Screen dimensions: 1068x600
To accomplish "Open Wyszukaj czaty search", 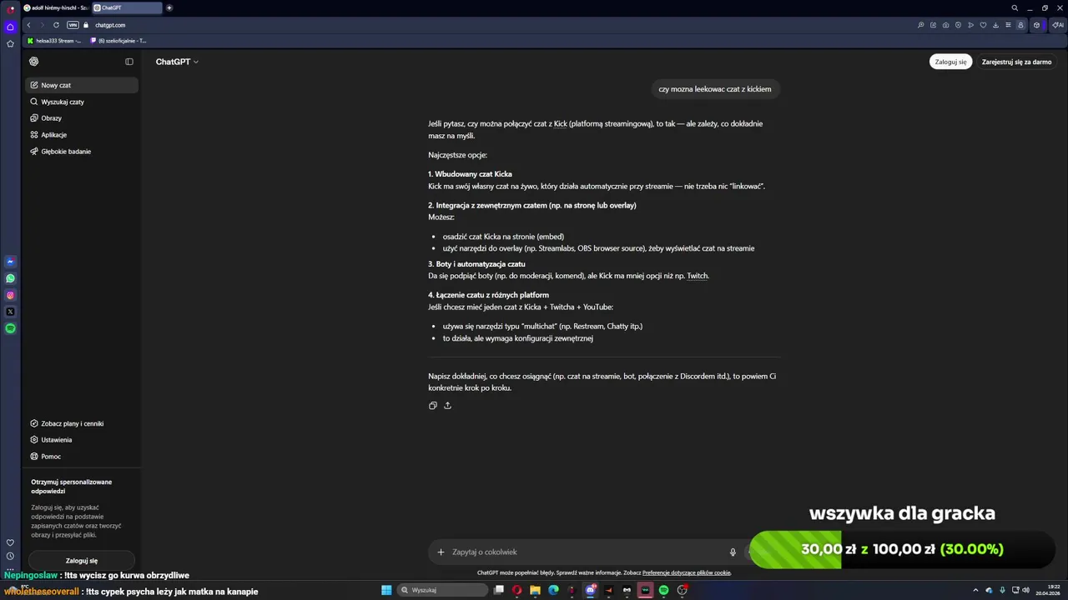I will (x=82, y=102).
